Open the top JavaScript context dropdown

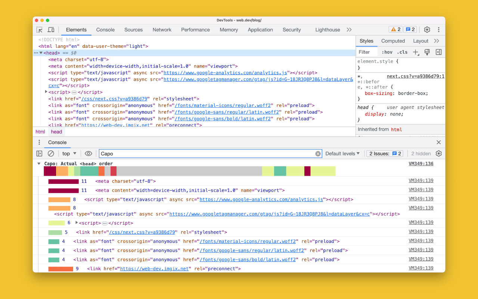click(x=69, y=154)
